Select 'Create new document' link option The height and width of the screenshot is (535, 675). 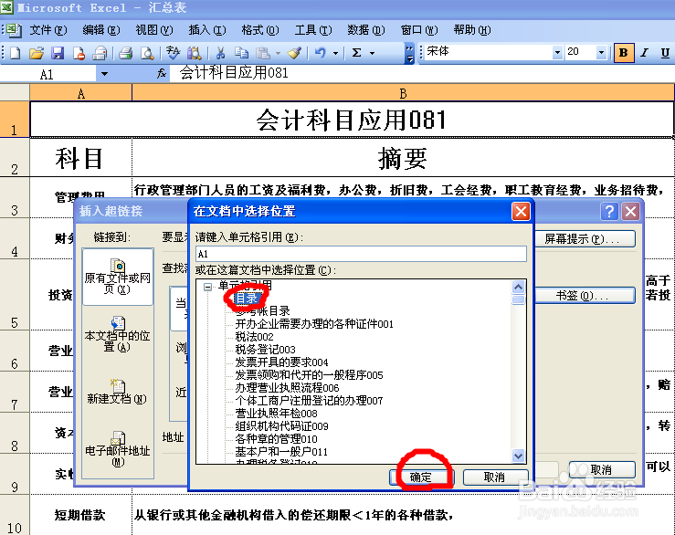tap(118, 392)
